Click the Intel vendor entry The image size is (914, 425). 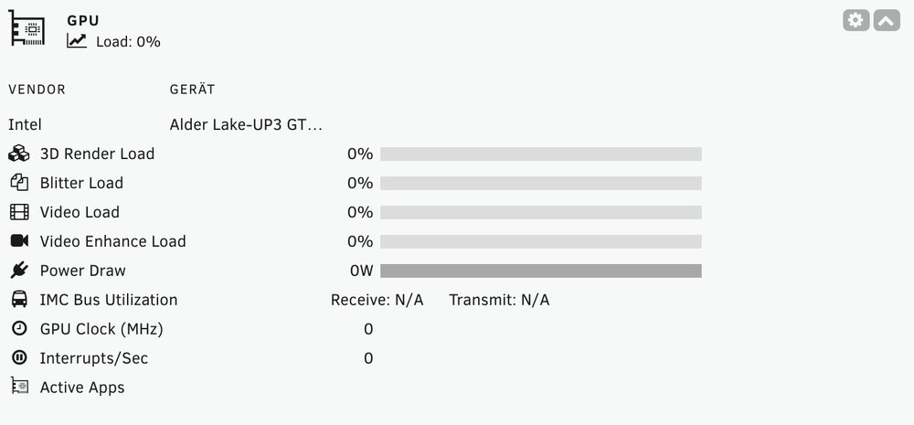click(x=25, y=125)
